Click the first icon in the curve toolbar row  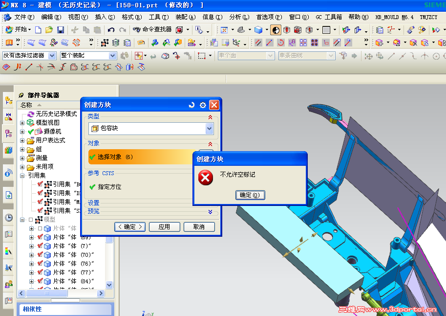6,67
